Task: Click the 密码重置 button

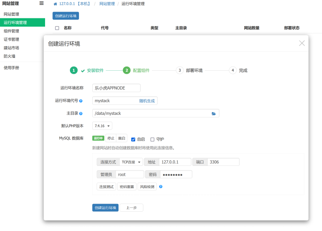Action: pyautogui.click(x=127, y=187)
